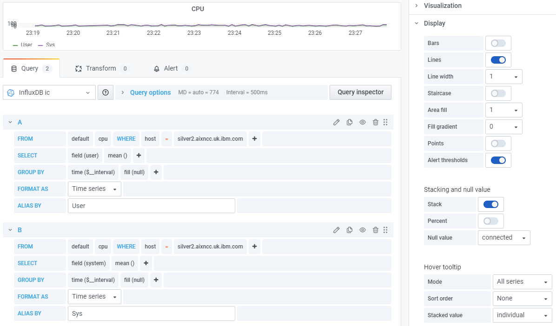Click the plus icon after WHERE in query A

tap(254, 138)
